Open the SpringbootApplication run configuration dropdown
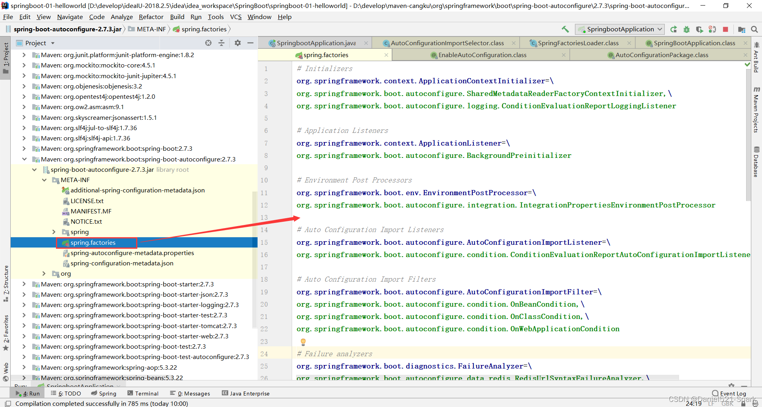The width and height of the screenshot is (762, 407). click(620, 29)
